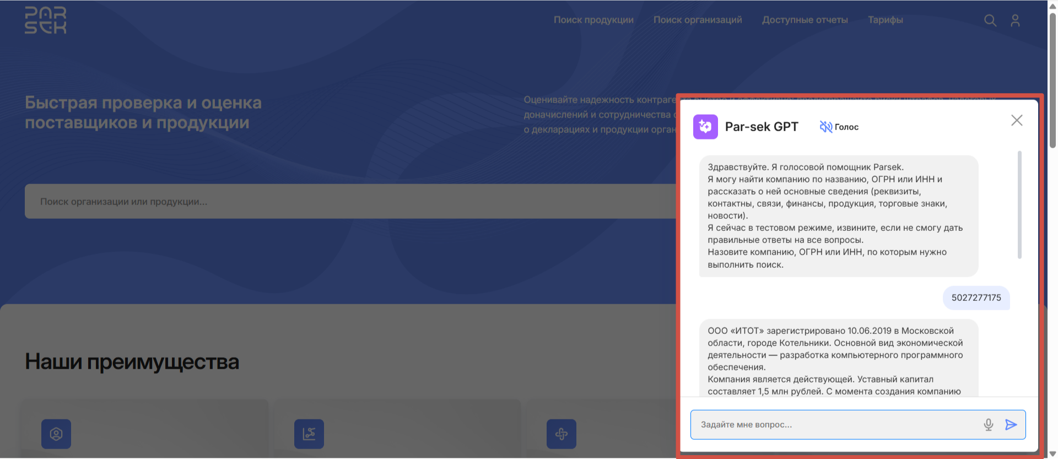1058x459 pixels.
Task: Click the 'Наши преимущества' heading
Action: [x=132, y=362]
